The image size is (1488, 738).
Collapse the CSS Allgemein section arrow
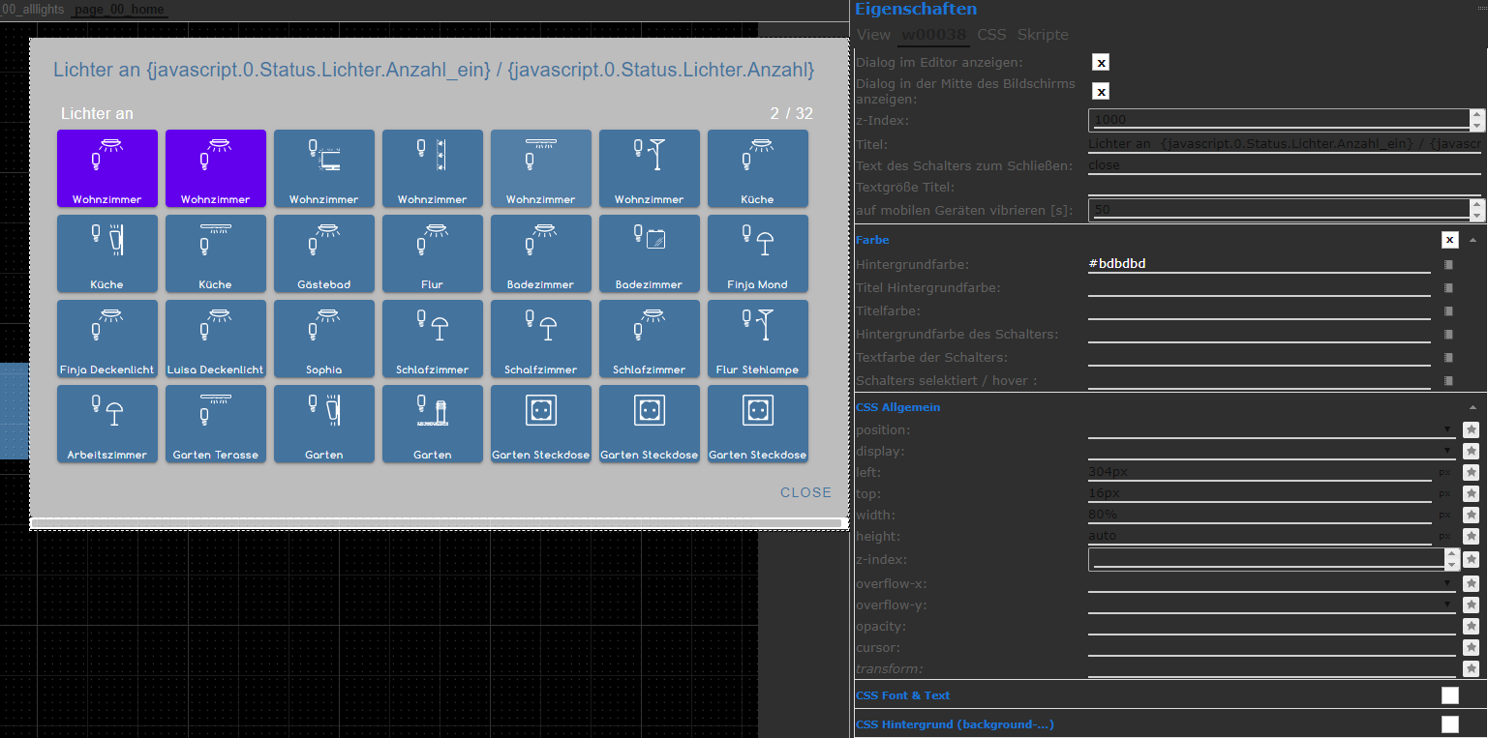(1473, 407)
